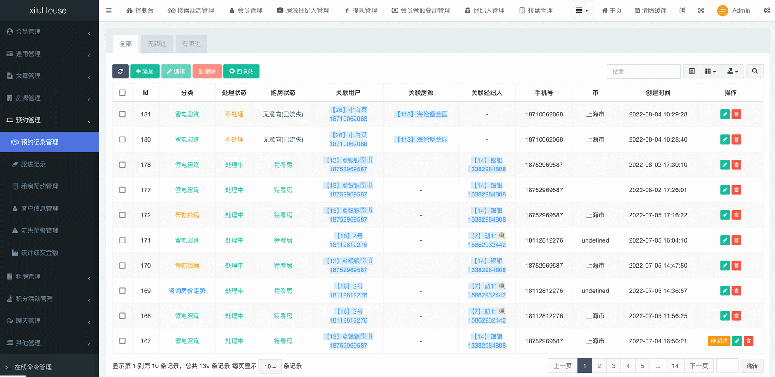Go to page 2 in pagination
Viewport: 775px width, 377px height.
coord(599,366)
